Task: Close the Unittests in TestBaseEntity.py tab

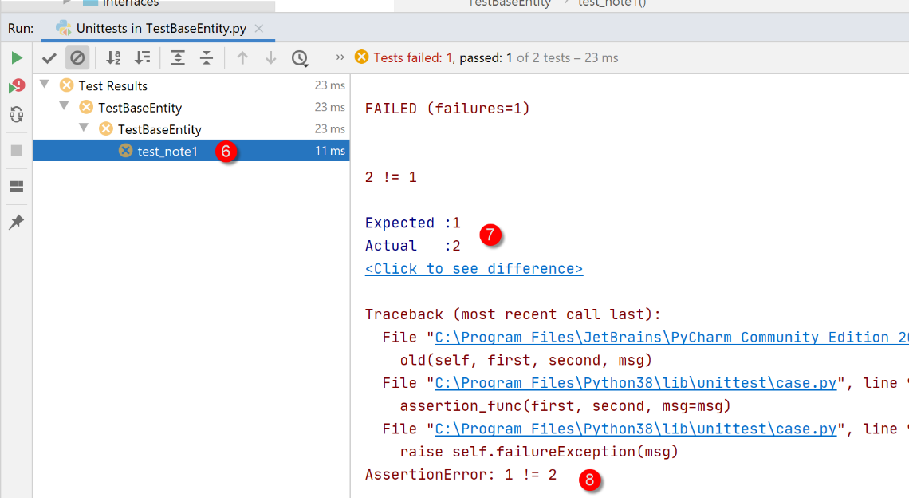Action: (x=259, y=29)
